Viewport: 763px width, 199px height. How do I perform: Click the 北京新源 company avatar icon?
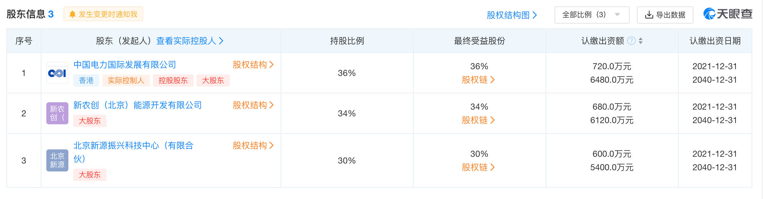click(57, 160)
